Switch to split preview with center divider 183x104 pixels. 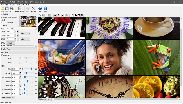coord(76,15)
